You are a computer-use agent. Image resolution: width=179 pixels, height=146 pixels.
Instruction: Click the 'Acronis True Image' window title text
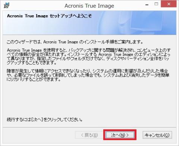89,6
